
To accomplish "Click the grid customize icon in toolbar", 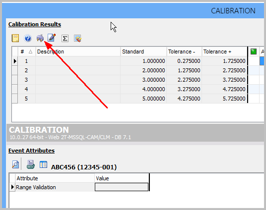I will pos(77,39).
